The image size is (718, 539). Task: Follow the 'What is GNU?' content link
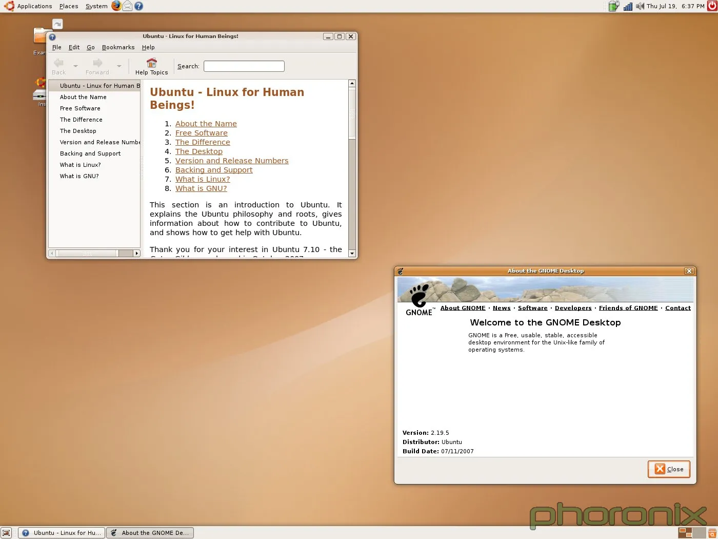click(x=201, y=188)
